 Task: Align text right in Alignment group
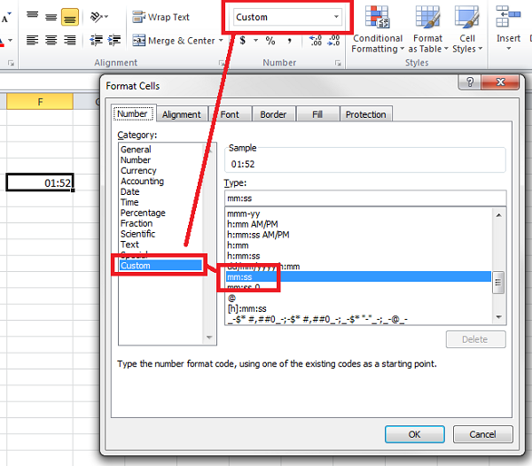pyautogui.click(x=70, y=40)
